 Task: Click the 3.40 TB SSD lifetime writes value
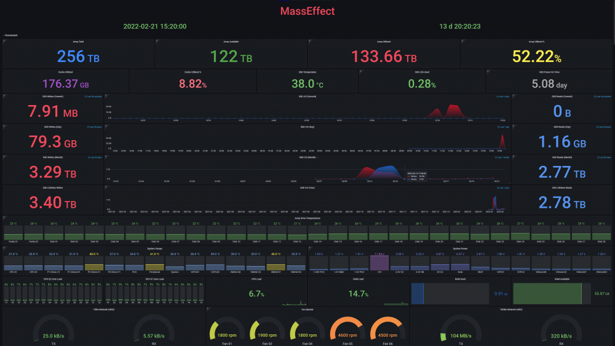pos(52,203)
